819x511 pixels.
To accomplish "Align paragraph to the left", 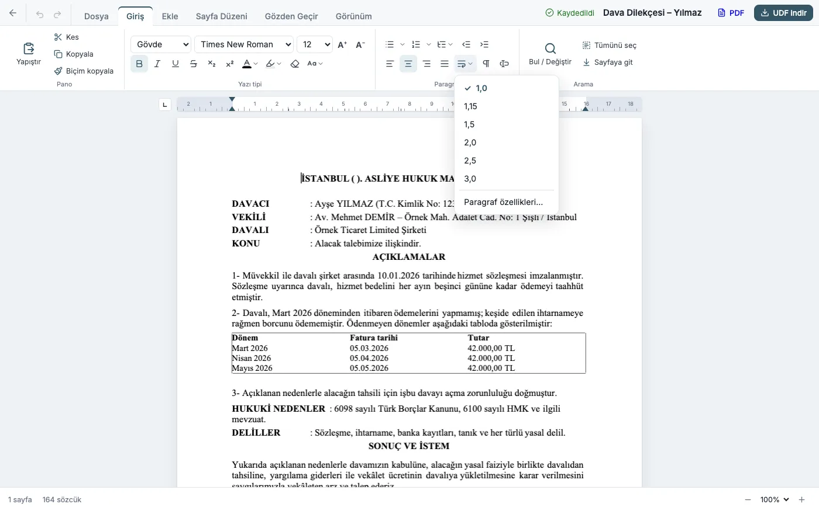I will (390, 64).
